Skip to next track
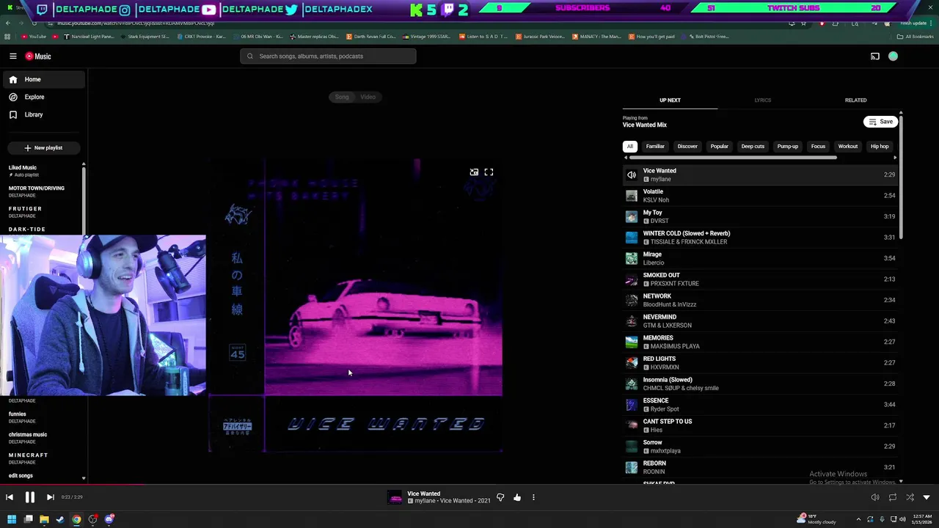This screenshot has height=528, width=939. 50,497
